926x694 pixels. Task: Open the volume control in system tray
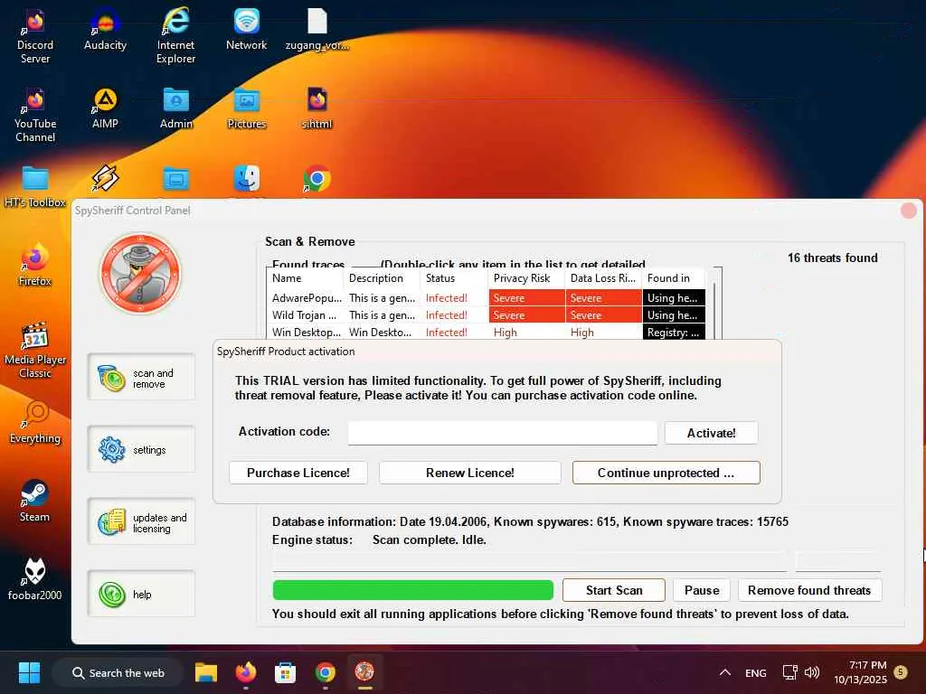click(x=812, y=672)
